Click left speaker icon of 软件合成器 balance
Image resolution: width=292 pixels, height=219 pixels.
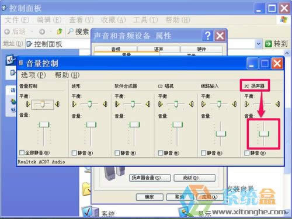[117, 104]
